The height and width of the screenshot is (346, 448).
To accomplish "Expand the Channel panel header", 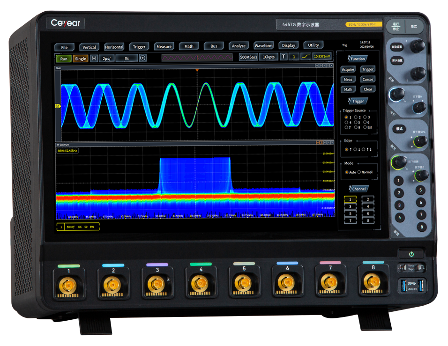I will 358,189.
